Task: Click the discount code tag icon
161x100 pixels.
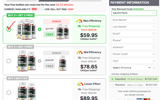Action: coord(154,13)
